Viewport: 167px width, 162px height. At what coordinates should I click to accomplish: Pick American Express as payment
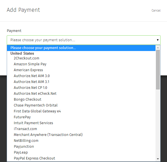coord(81,70)
